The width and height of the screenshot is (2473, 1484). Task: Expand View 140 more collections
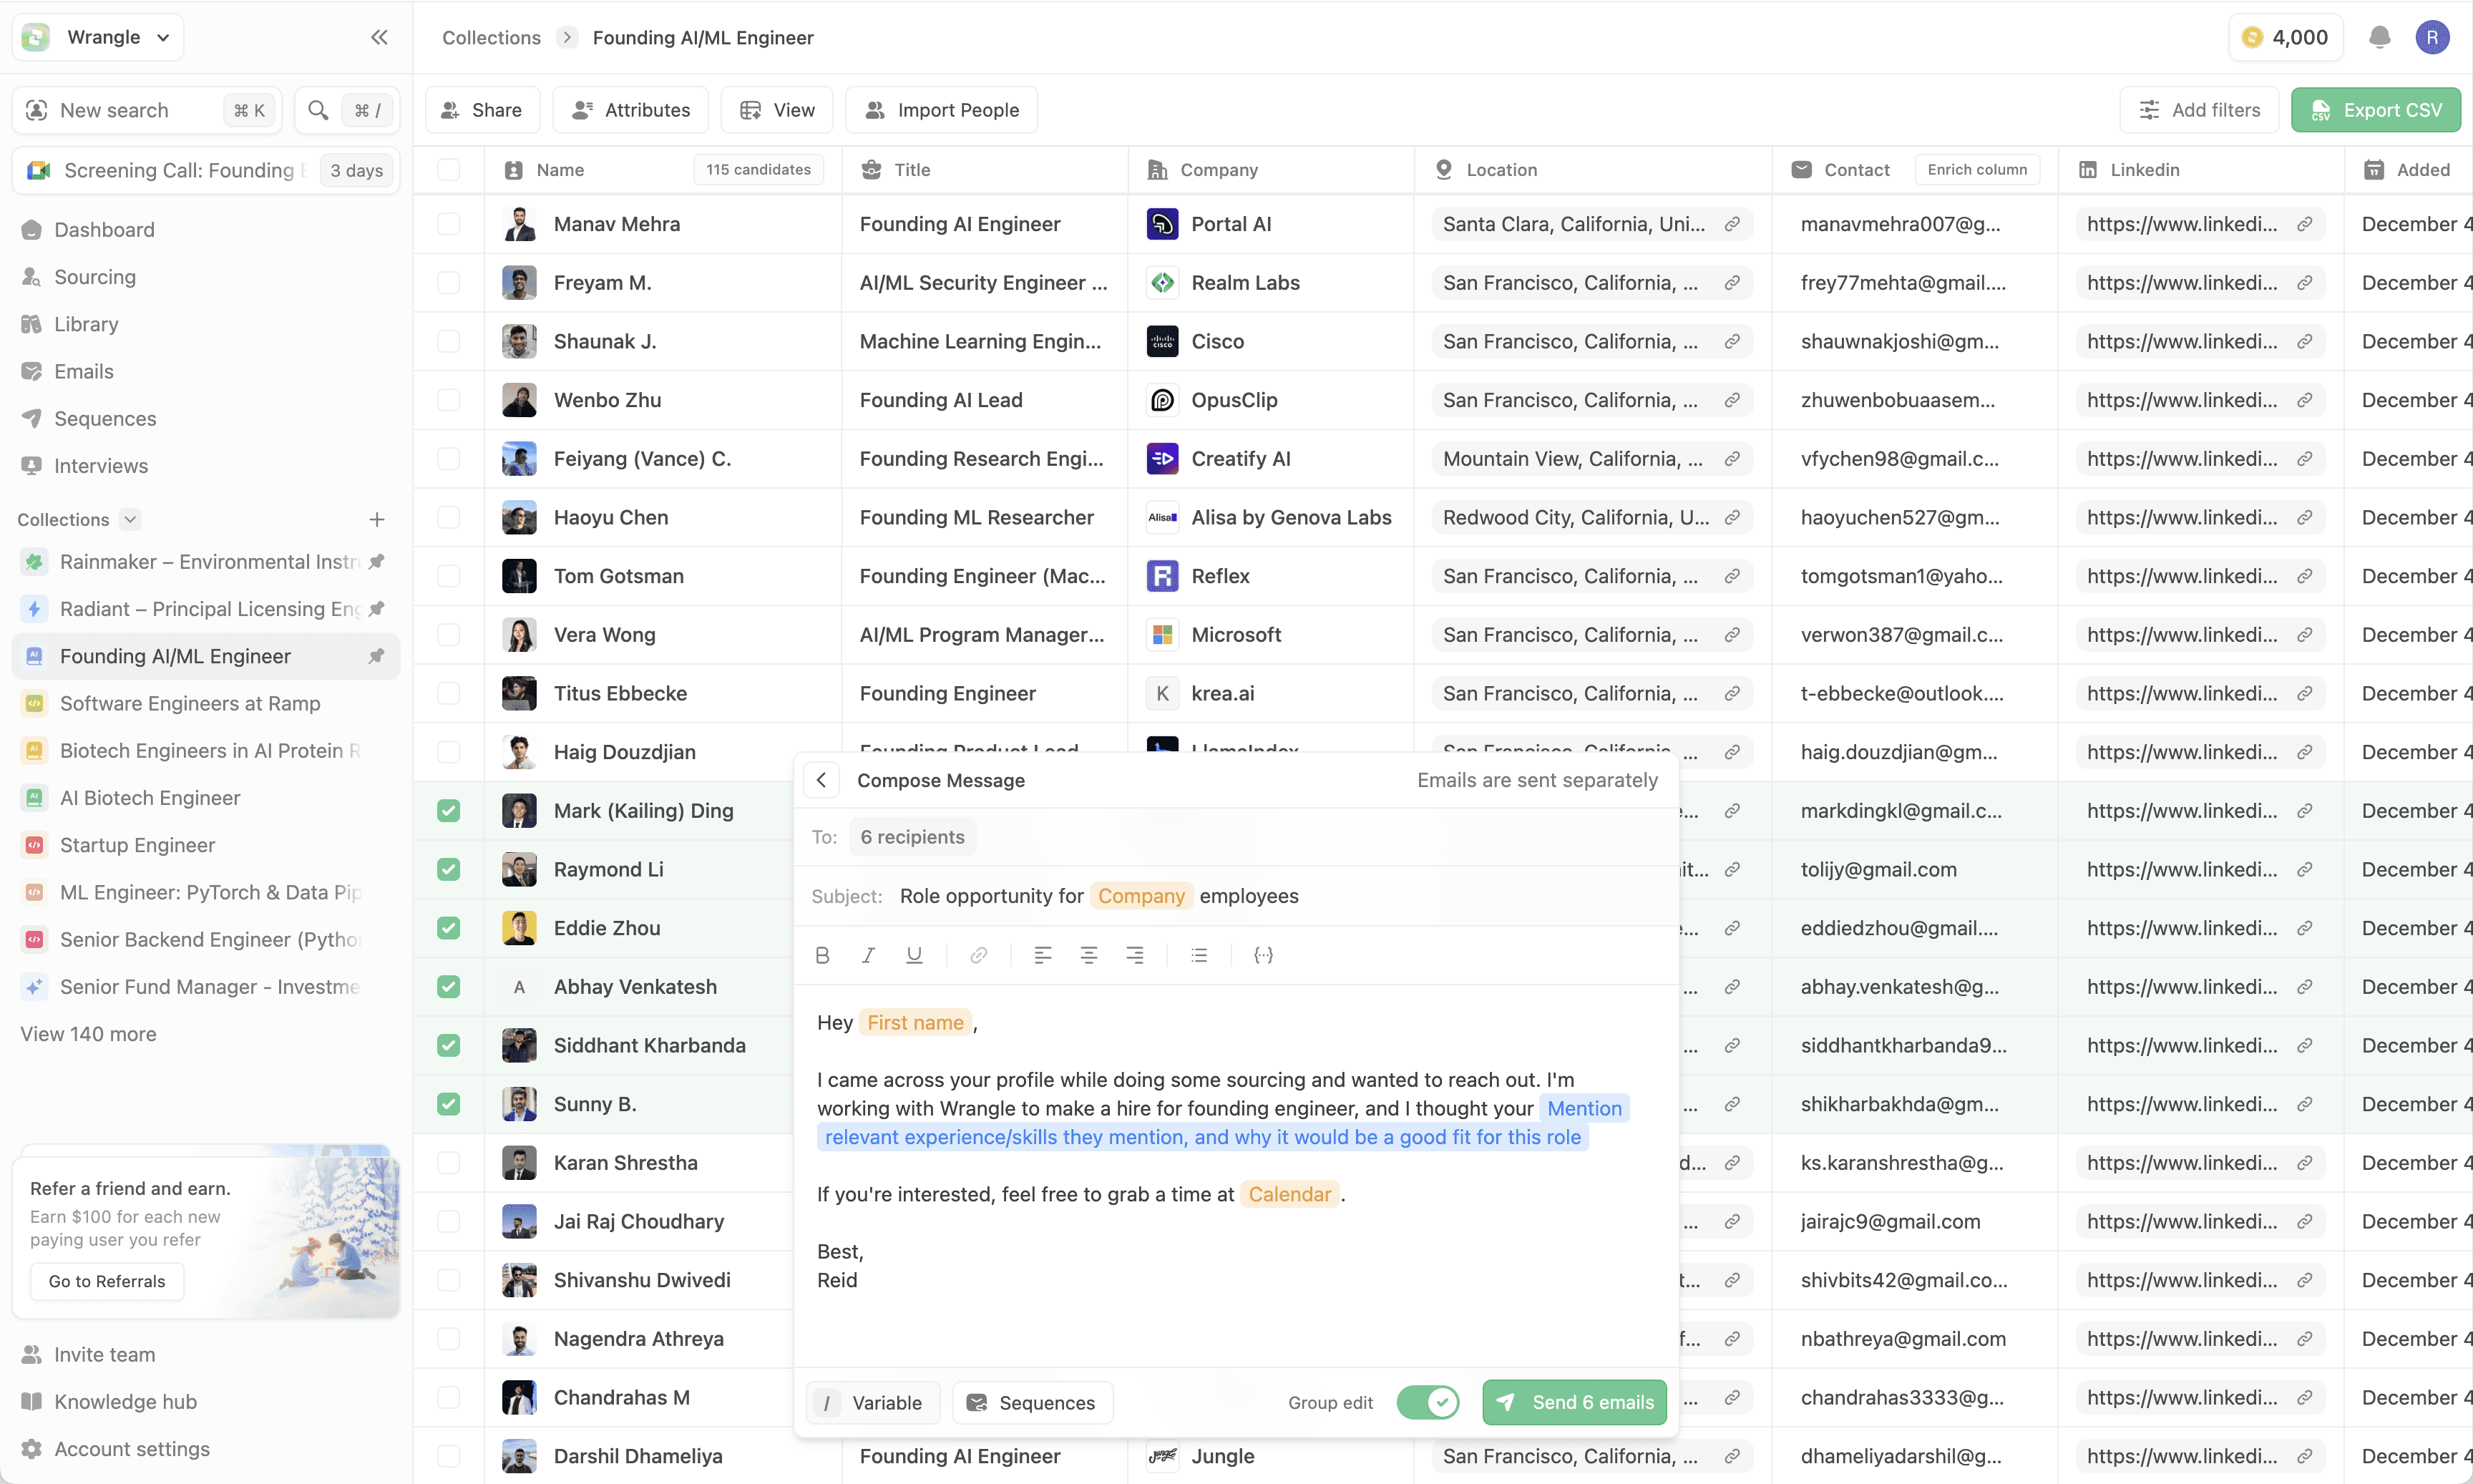(x=88, y=1034)
